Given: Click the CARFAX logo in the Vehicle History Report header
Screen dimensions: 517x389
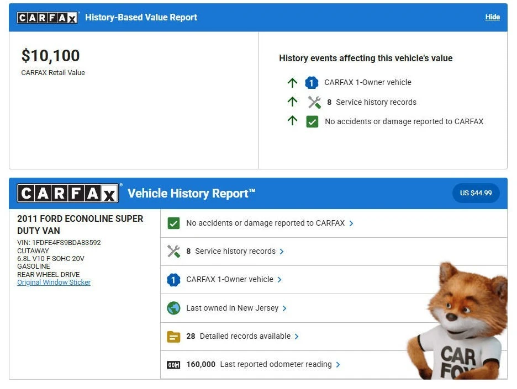Looking at the screenshot, I should pyautogui.click(x=68, y=193).
